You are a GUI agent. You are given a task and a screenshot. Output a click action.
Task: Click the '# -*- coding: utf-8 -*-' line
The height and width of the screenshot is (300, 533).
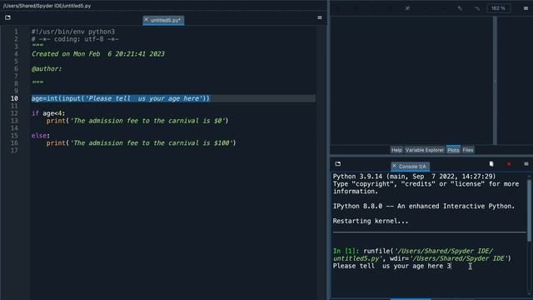pos(75,39)
